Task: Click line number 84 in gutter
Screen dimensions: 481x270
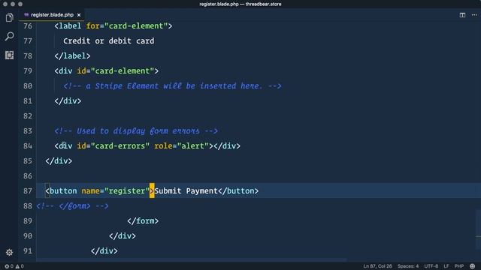Action: pos(28,146)
